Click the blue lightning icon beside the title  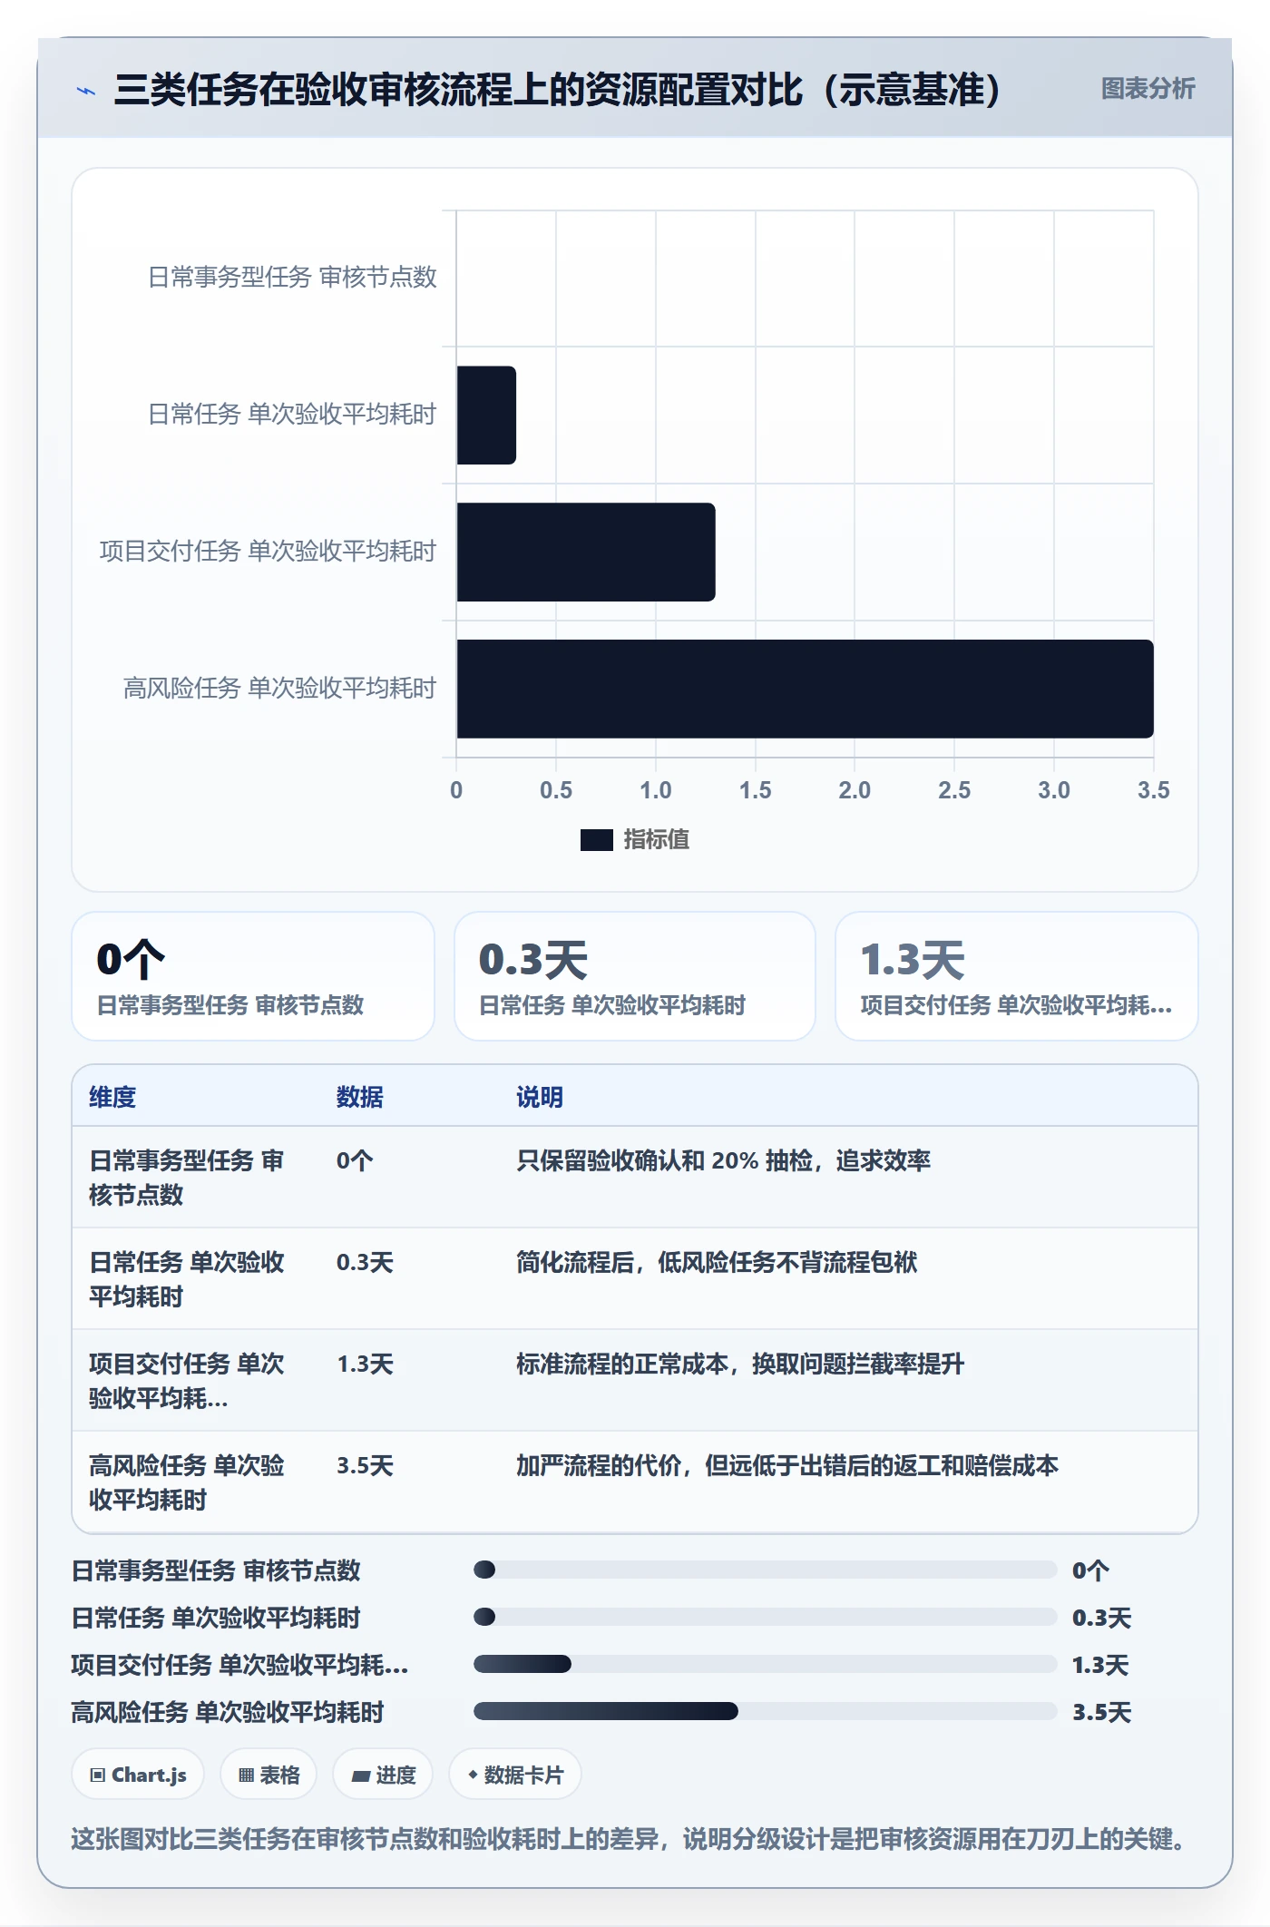(x=86, y=91)
